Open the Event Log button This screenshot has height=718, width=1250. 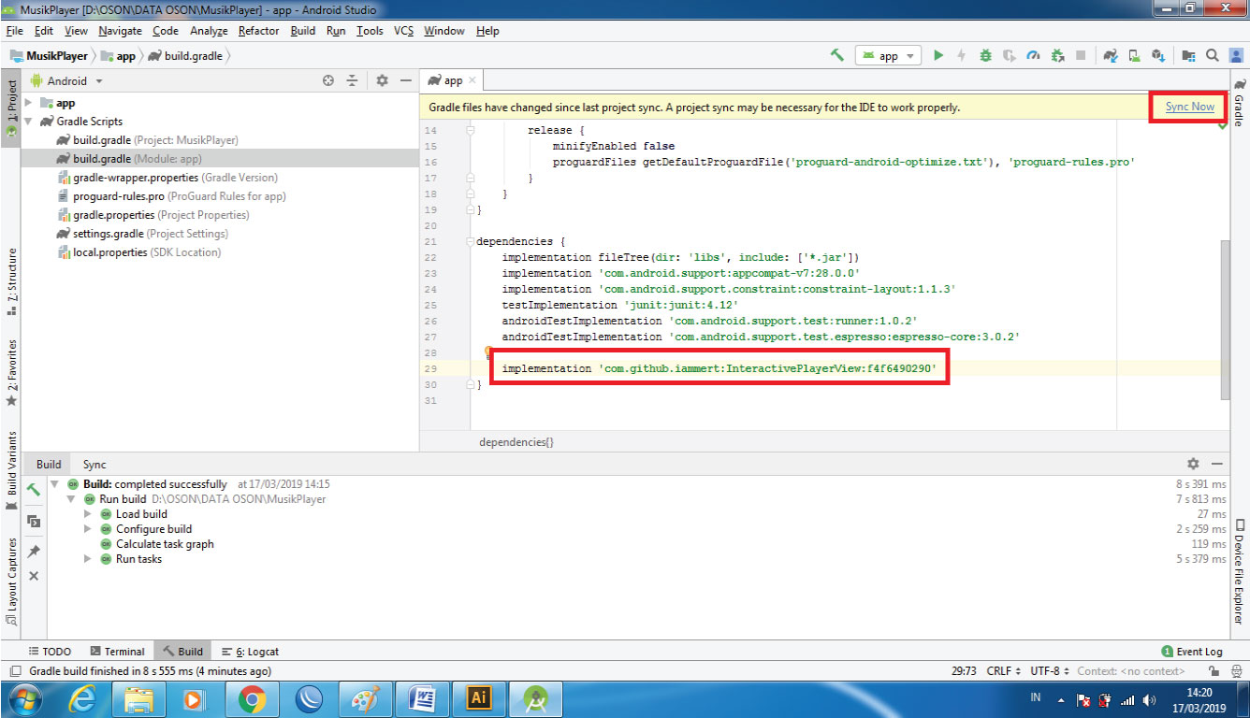point(1192,652)
